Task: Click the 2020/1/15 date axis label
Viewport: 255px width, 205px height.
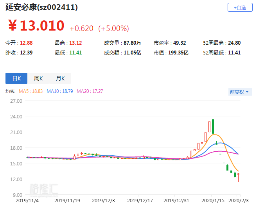Action: click(213, 200)
